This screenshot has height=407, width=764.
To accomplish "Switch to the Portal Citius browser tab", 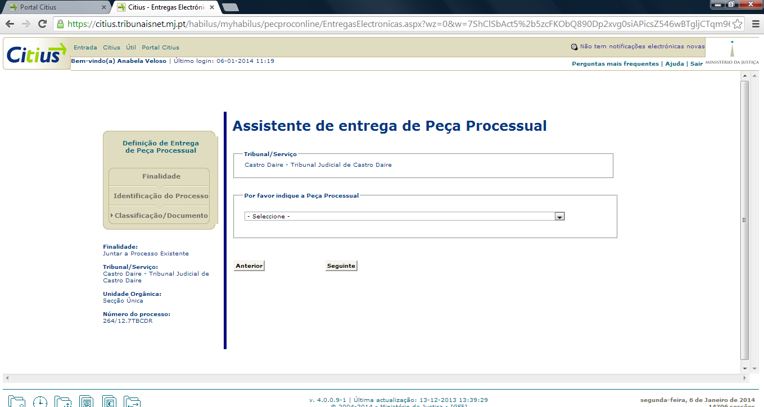I will click(55, 7).
